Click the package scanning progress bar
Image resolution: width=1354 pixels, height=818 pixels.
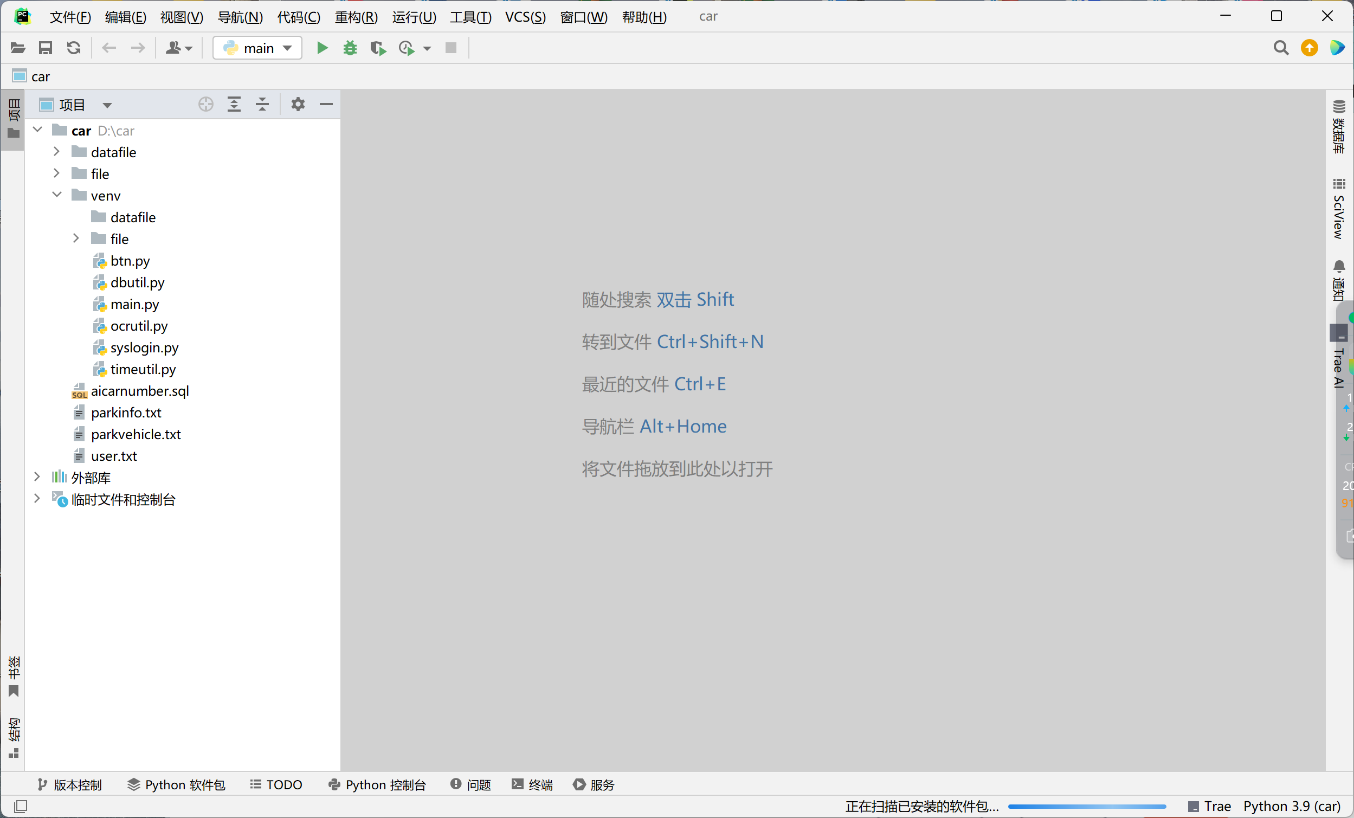(1087, 807)
